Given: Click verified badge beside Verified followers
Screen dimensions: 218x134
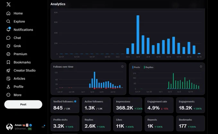Looking at the screenshot, I should 75,101.
